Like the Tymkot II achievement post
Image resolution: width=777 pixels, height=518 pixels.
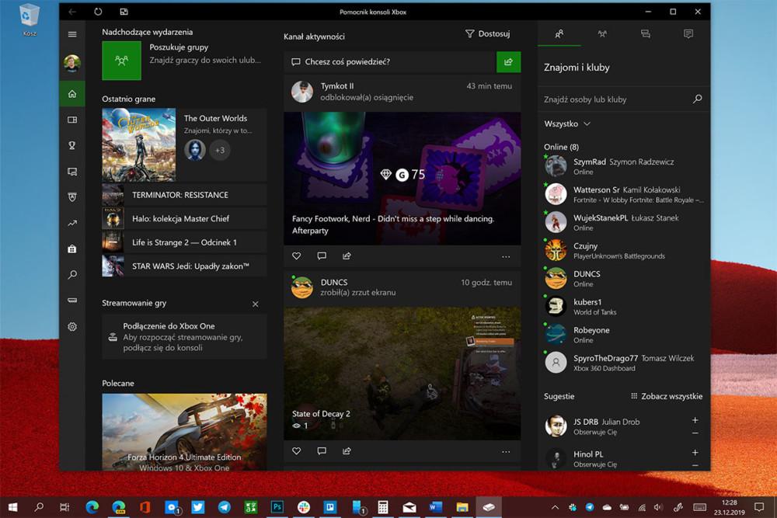pos(296,256)
